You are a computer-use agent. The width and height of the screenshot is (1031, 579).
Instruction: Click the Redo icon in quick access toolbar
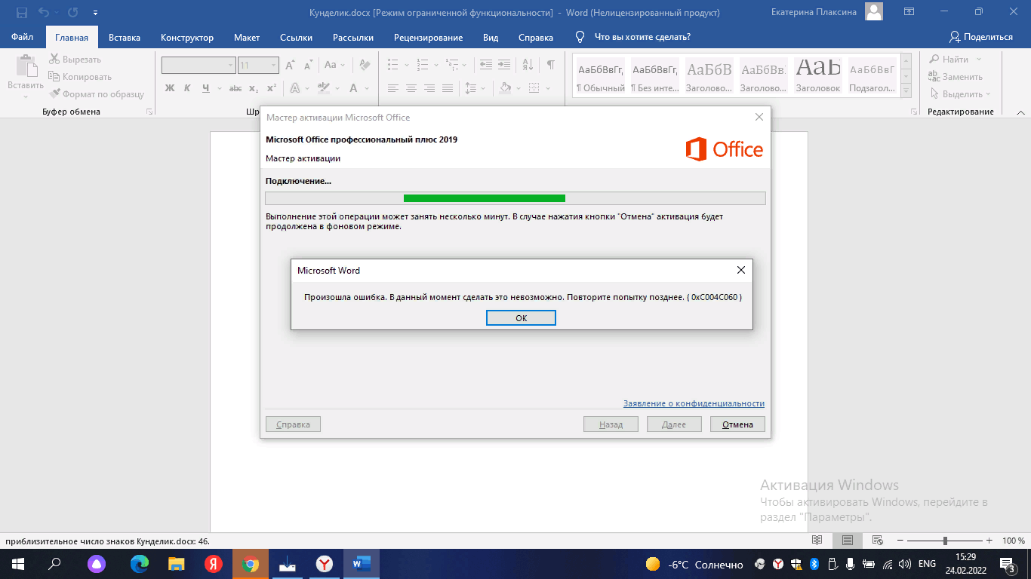(x=72, y=13)
